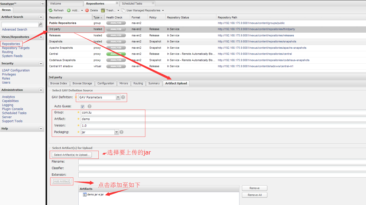The width and height of the screenshot is (366, 205).
Task: Open the Packaging dropdown
Action: 117,132
